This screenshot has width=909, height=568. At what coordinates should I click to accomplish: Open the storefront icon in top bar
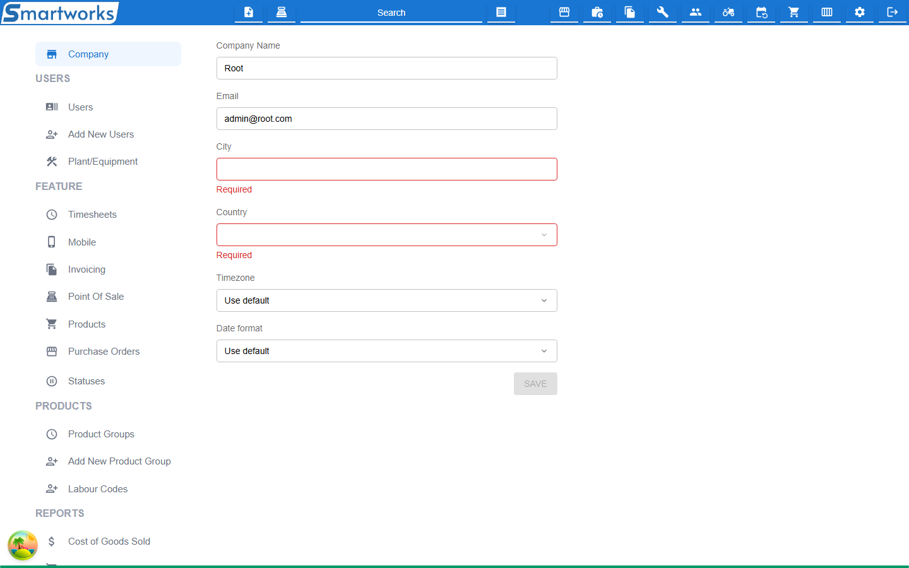(x=564, y=12)
